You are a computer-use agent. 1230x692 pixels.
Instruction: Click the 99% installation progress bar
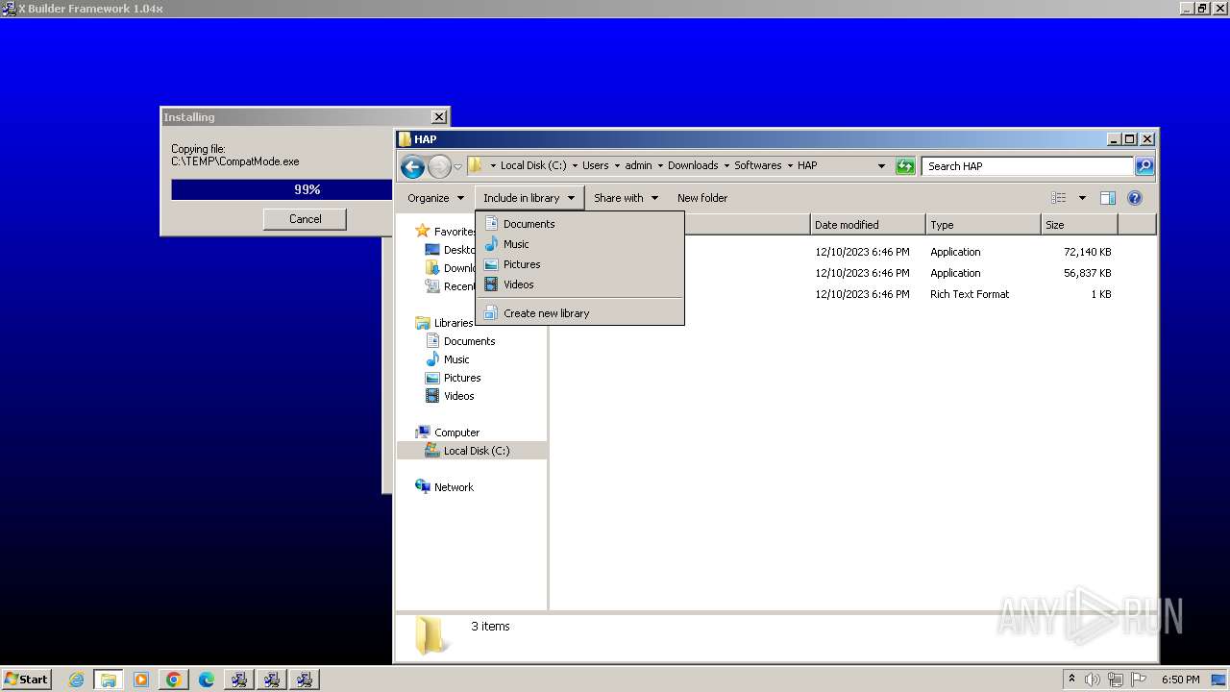[282, 189]
